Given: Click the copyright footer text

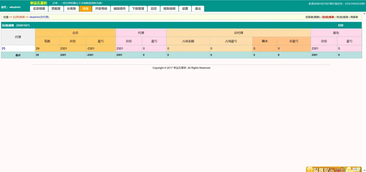Looking at the screenshot, I should coord(181,68).
